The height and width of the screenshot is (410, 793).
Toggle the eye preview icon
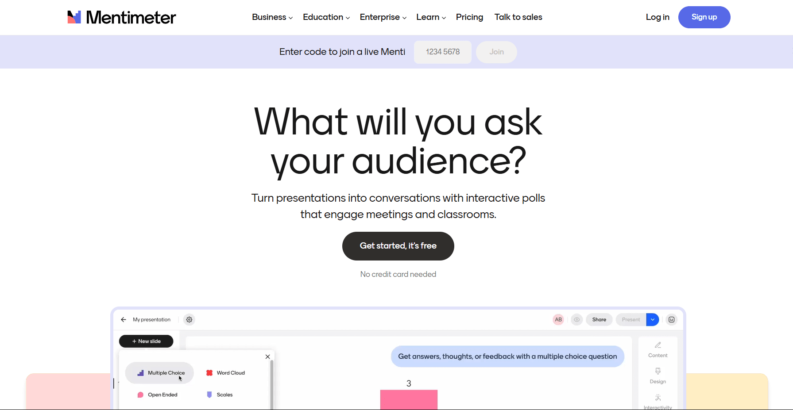point(576,319)
